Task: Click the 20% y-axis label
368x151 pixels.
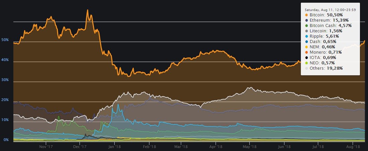Action: coord(5,100)
